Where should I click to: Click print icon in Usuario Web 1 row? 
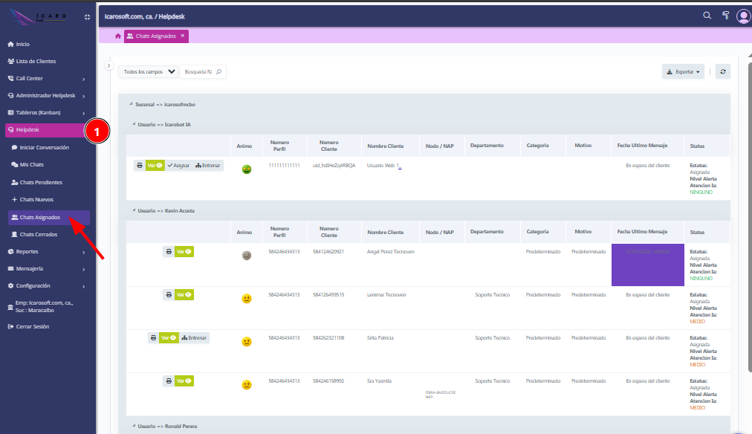[x=140, y=166]
